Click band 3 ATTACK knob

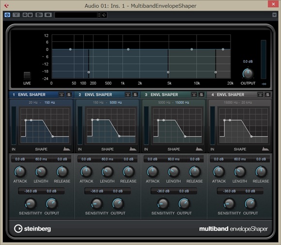pyautogui.click(x=153, y=172)
